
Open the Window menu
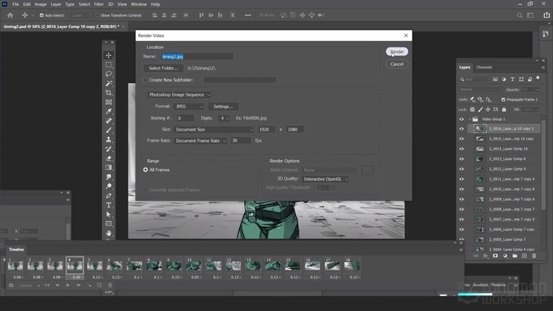click(138, 5)
